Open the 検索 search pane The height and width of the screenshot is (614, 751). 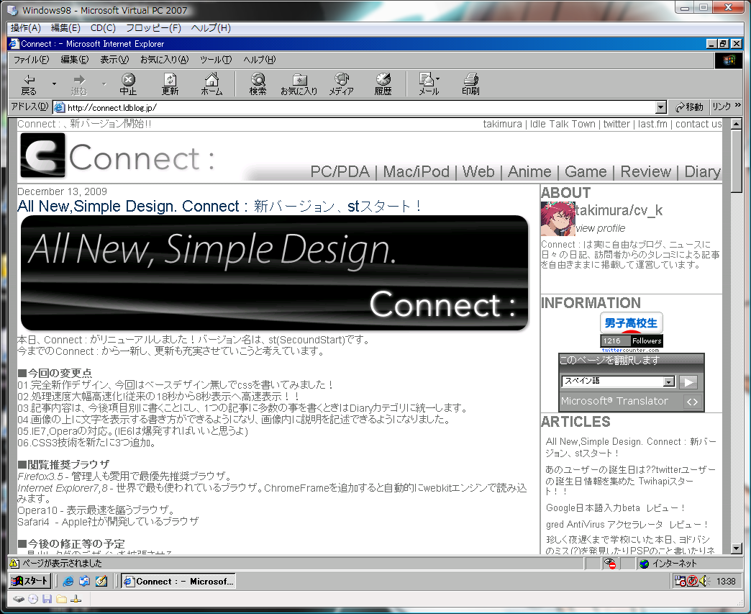[x=258, y=84]
